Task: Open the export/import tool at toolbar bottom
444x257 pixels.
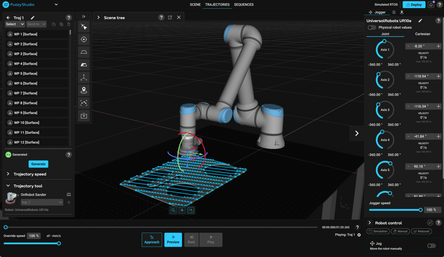Action: 84,115
